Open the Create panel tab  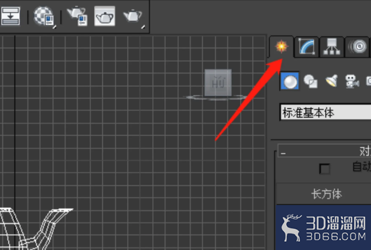point(281,46)
